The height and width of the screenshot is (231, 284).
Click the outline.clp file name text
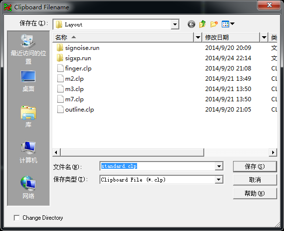(79, 110)
